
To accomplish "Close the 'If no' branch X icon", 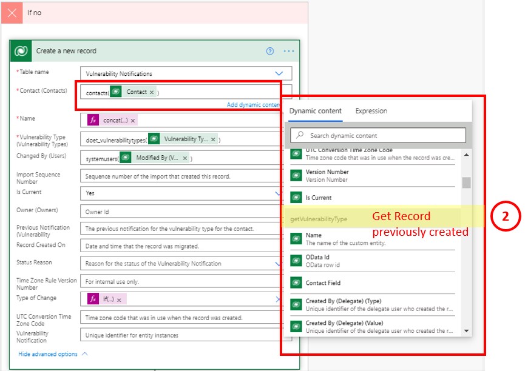I will point(13,12).
